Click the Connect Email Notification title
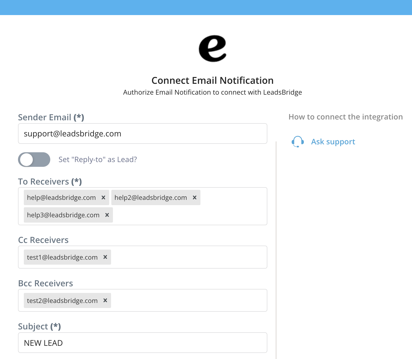412x359 pixels. [x=213, y=80]
